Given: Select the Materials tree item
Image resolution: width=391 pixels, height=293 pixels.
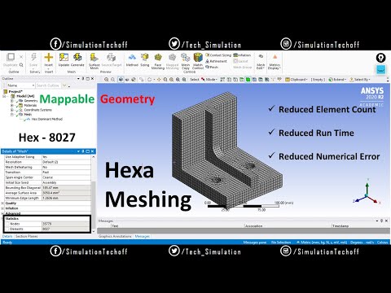Looking at the screenshot, I should point(30,105).
